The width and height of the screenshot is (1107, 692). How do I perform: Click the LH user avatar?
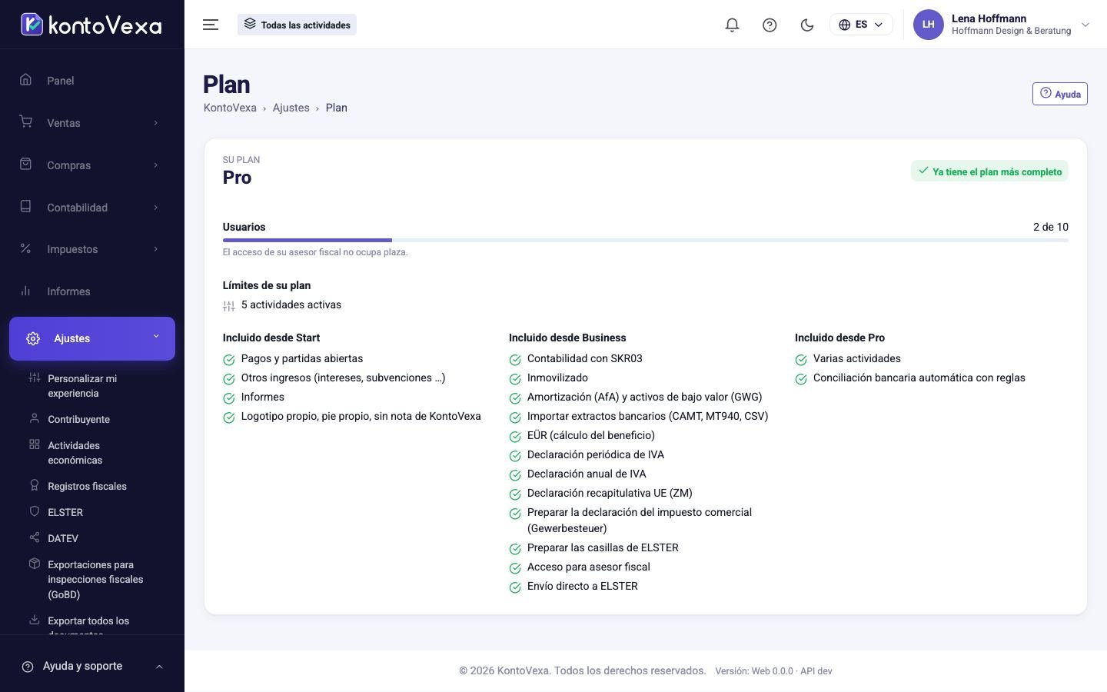click(x=928, y=25)
